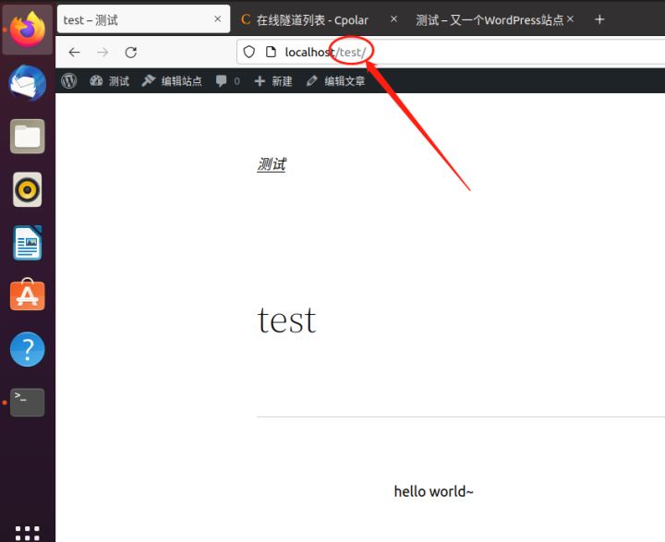Open a new browser tab

tap(599, 19)
